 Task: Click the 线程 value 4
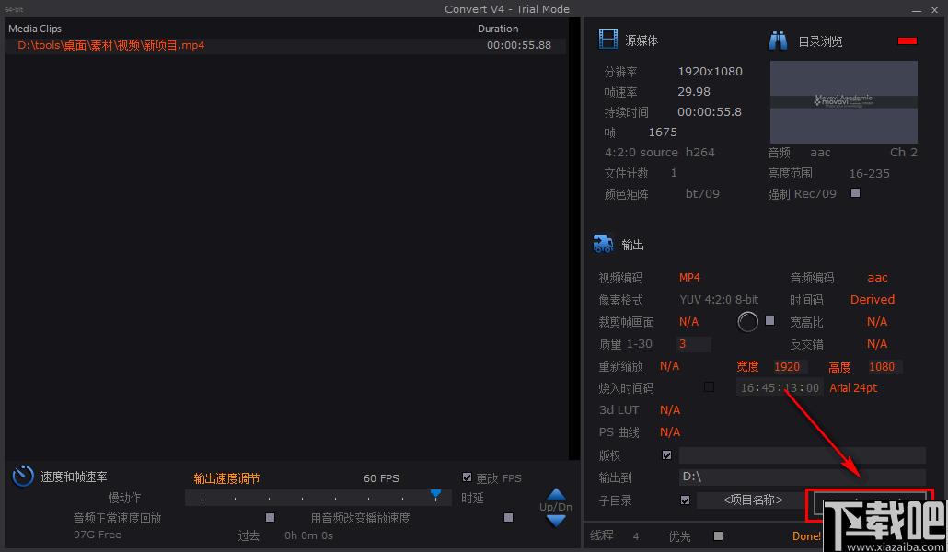click(635, 536)
